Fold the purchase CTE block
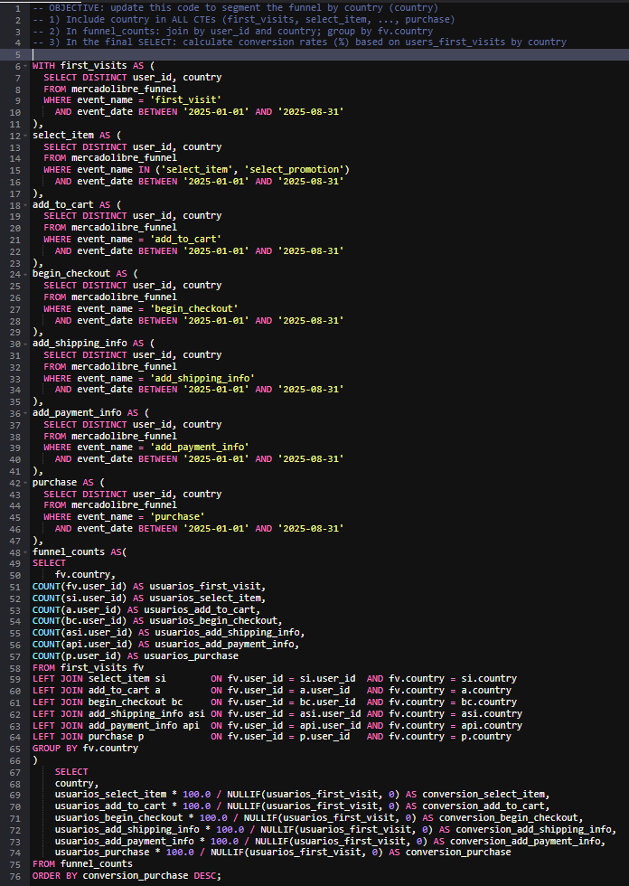The image size is (629, 886). click(26, 484)
